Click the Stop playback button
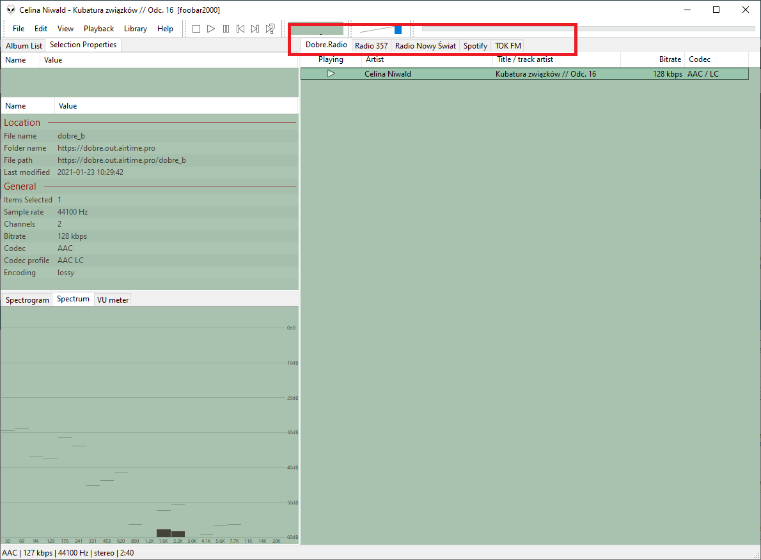 [x=196, y=29]
